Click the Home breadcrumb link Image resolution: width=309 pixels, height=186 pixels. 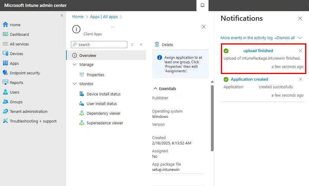click(78, 17)
